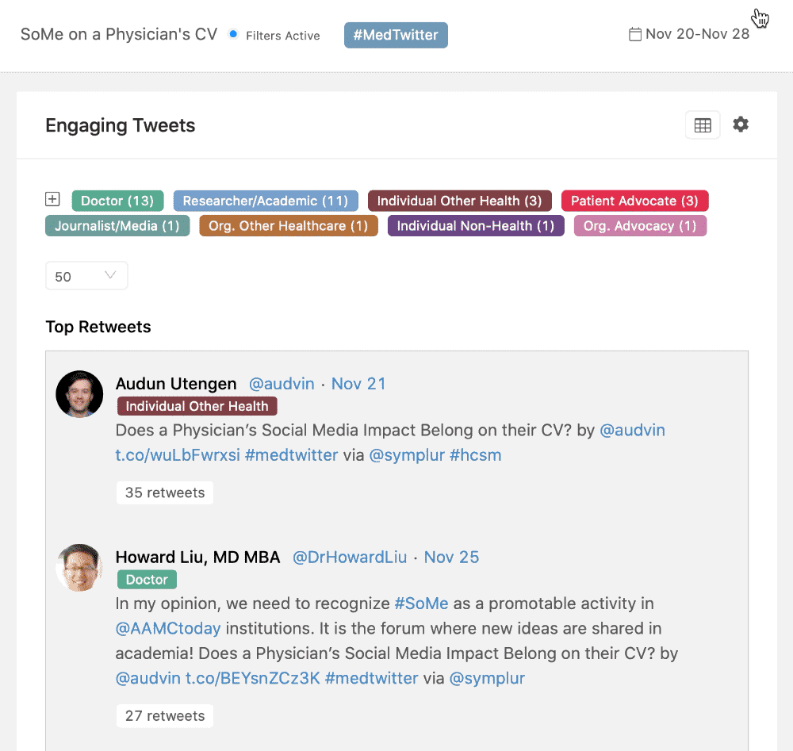Open the @DrHowardLiu profile link

pos(350,557)
